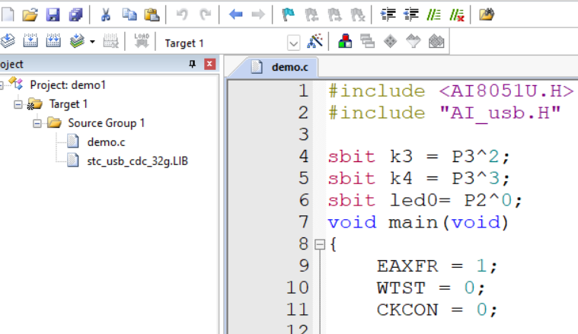The width and height of the screenshot is (578, 334).
Task: Collapse the Source Group 1 tree node
Action: coord(36,122)
